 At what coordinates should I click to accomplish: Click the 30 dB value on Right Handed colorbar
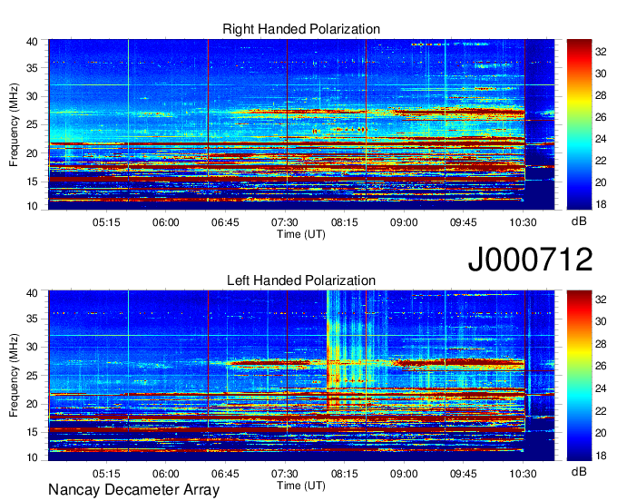click(601, 74)
